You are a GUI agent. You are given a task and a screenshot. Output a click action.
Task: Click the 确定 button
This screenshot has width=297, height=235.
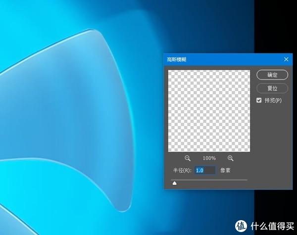(272, 75)
